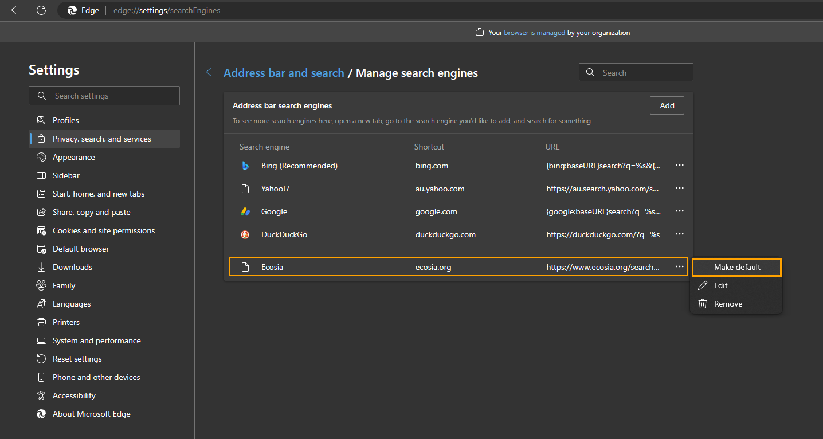Image resolution: width=823 pixels, height=439 pixels.
Task: Click the Search engine column header
Action: [264, 147]
